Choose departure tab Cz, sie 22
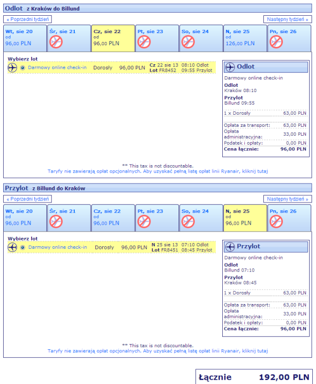This screenshot has height=384, width=316. tap(113, 38)
